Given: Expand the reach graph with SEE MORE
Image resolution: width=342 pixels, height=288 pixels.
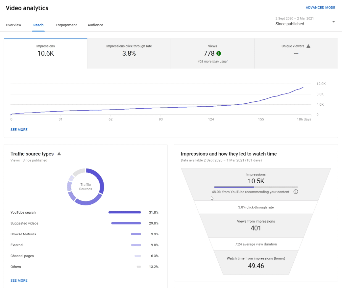Looking at the screenshot, I should pyautogui.click(x=19, y=129).
